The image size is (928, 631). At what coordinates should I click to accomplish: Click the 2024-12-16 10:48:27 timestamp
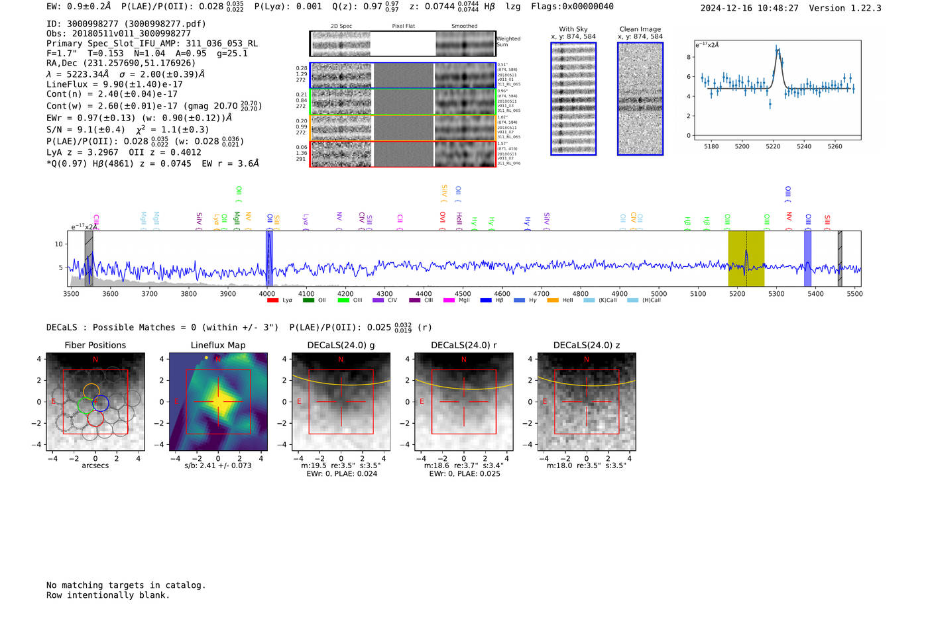(750, 8)
